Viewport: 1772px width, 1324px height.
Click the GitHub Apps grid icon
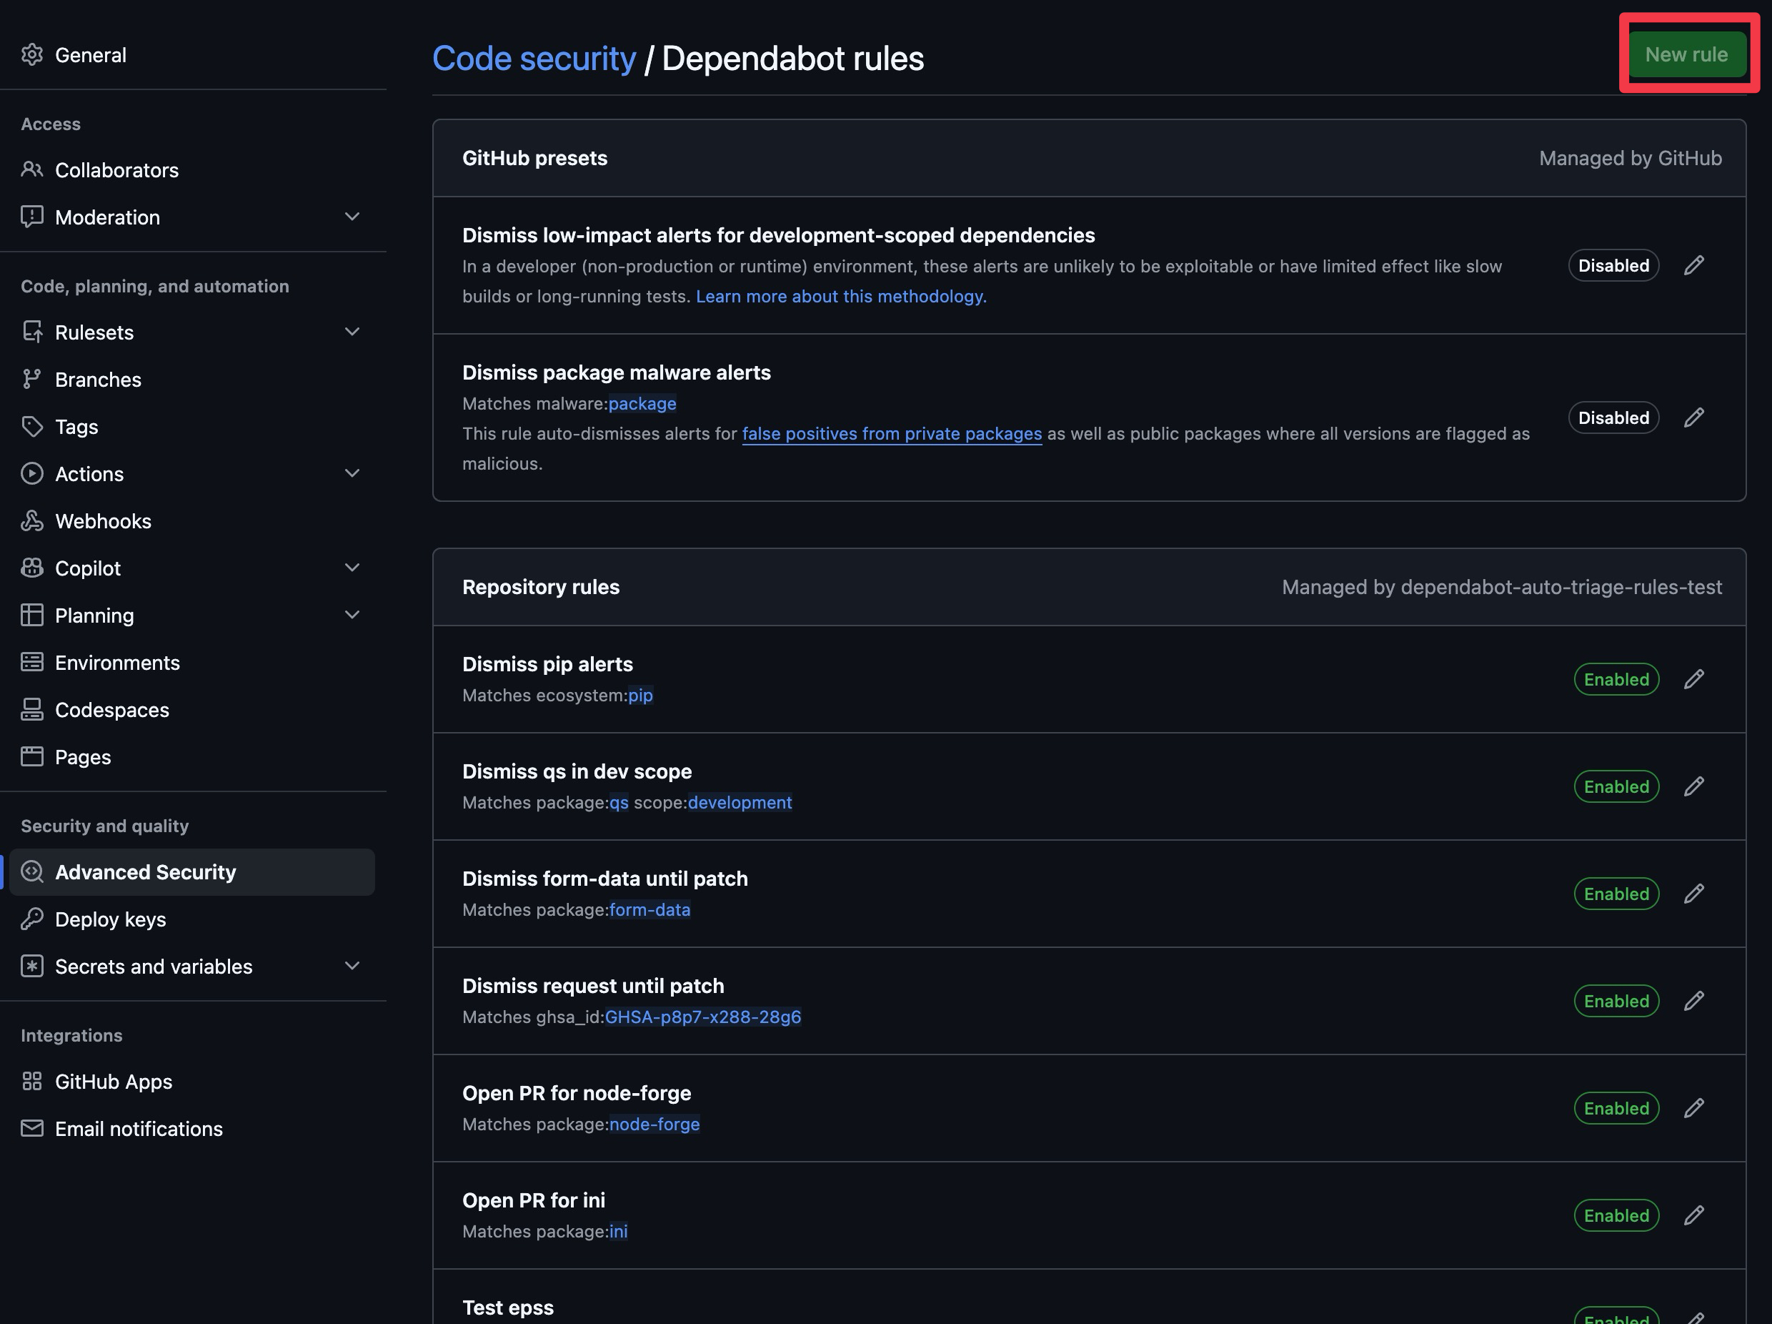[32, 1081]
